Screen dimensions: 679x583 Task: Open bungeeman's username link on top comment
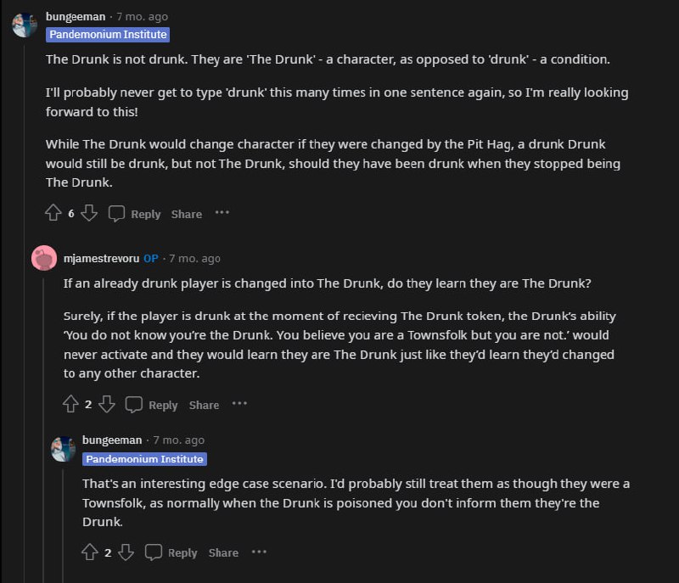(76, 16)
